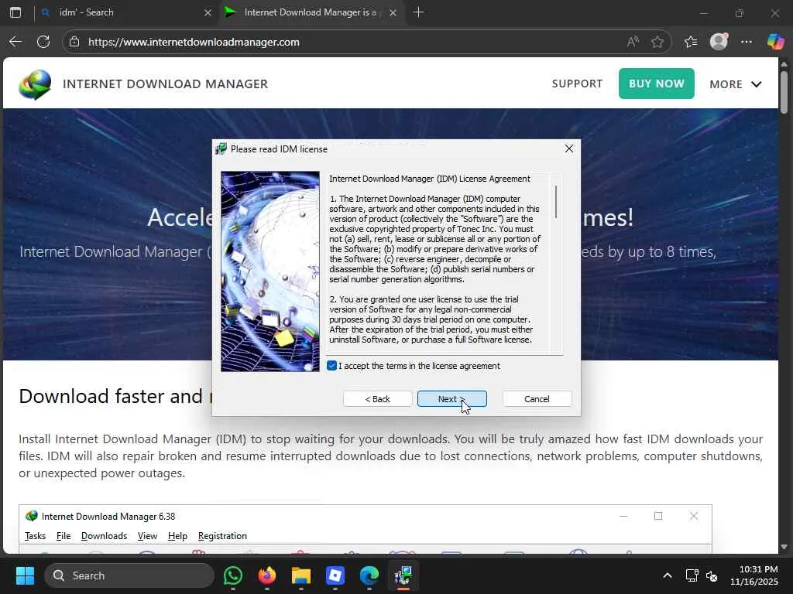Open the Copilot icon in Edge
793x594 pixels.
[x=775, y=42]
